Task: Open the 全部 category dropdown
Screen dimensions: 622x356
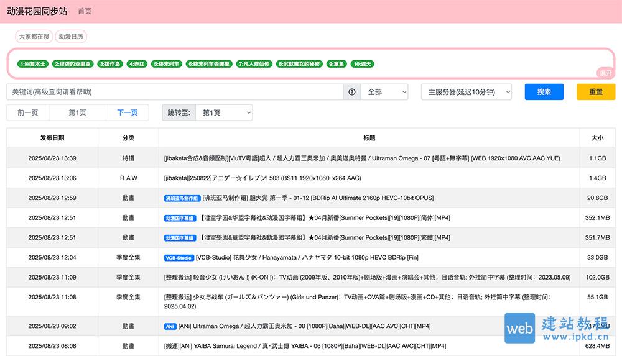Action: pyautogui.click(x=385, y=92)
